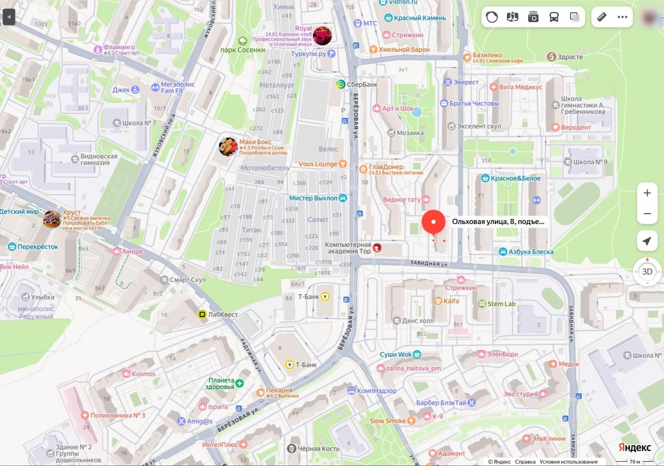Open ГлавДонер fast food marker
664x466 pixels.
[363, 169]
